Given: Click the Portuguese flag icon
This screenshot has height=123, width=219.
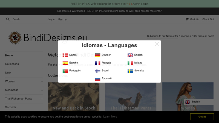Looking at the screenshot, I should click(x=65, y=71).
